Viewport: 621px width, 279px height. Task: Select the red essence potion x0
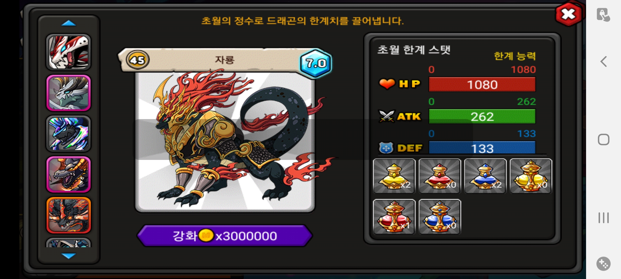pos(440,176)
